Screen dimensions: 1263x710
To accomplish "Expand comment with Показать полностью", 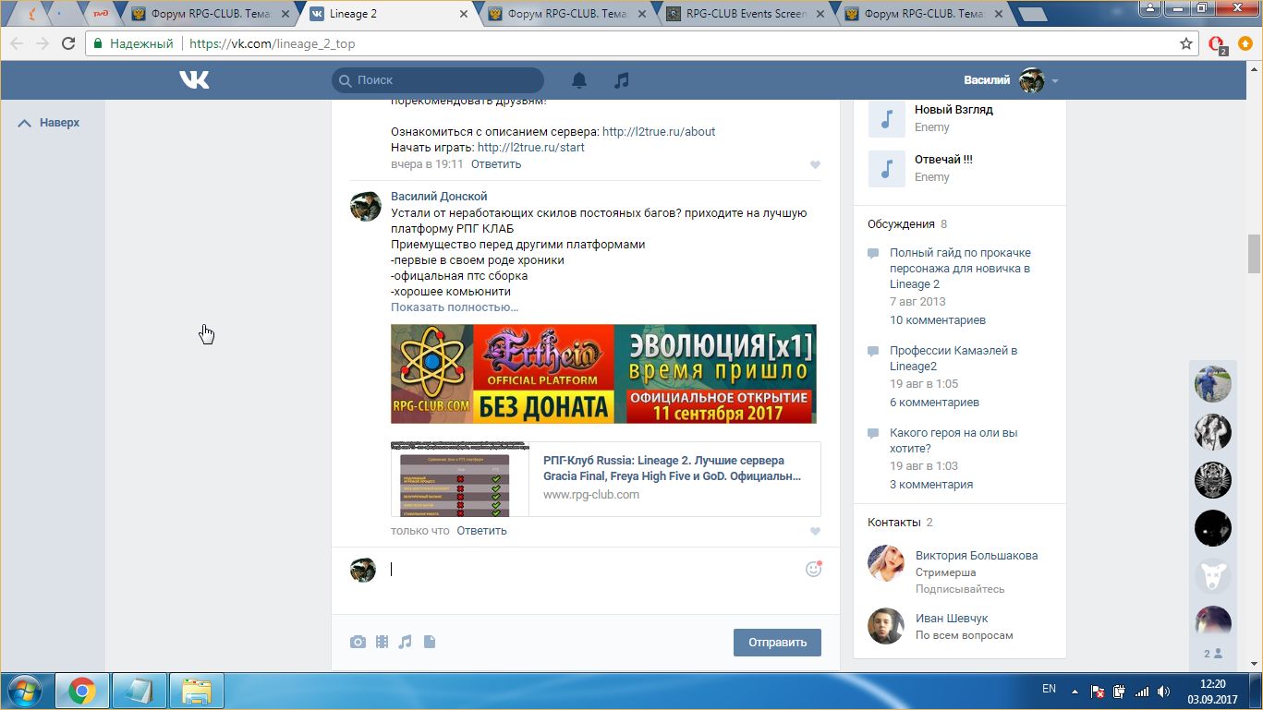I will pyautogui.click(x=455, y=307).
